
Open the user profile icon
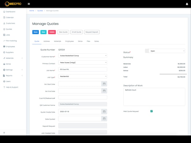click(x=187, y=4)
